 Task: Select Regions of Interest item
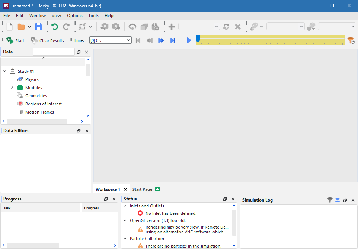[43, 104]
